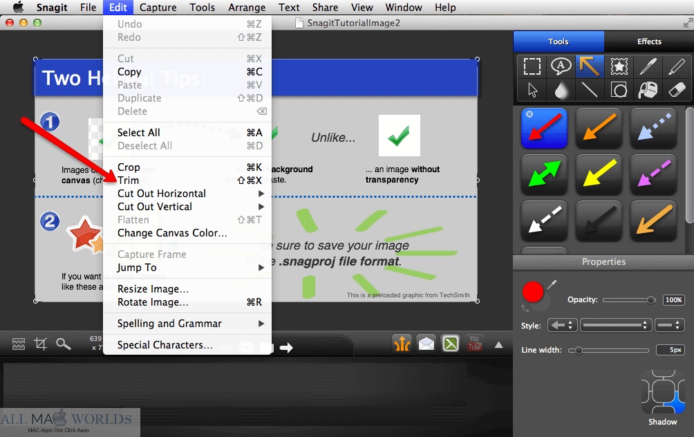
Task: Open the Snagit application menu
Action: 52,8
